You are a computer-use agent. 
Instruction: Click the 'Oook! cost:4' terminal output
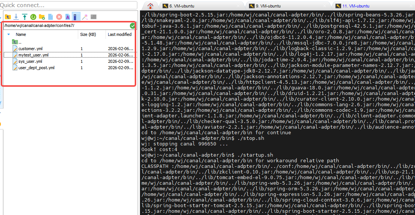[159, 150]
